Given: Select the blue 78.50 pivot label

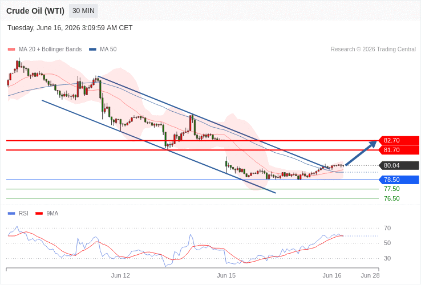Looking at the screenshot, I should coord(399,180).
